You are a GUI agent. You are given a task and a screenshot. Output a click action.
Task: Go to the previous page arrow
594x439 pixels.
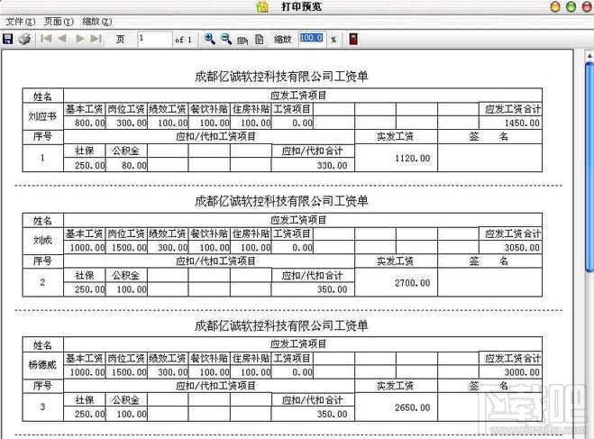pos(62,40)
